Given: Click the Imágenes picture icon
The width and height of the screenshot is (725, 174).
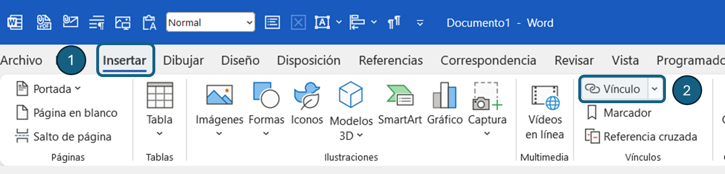Looking at the screenshot, I should coord(219,95).
